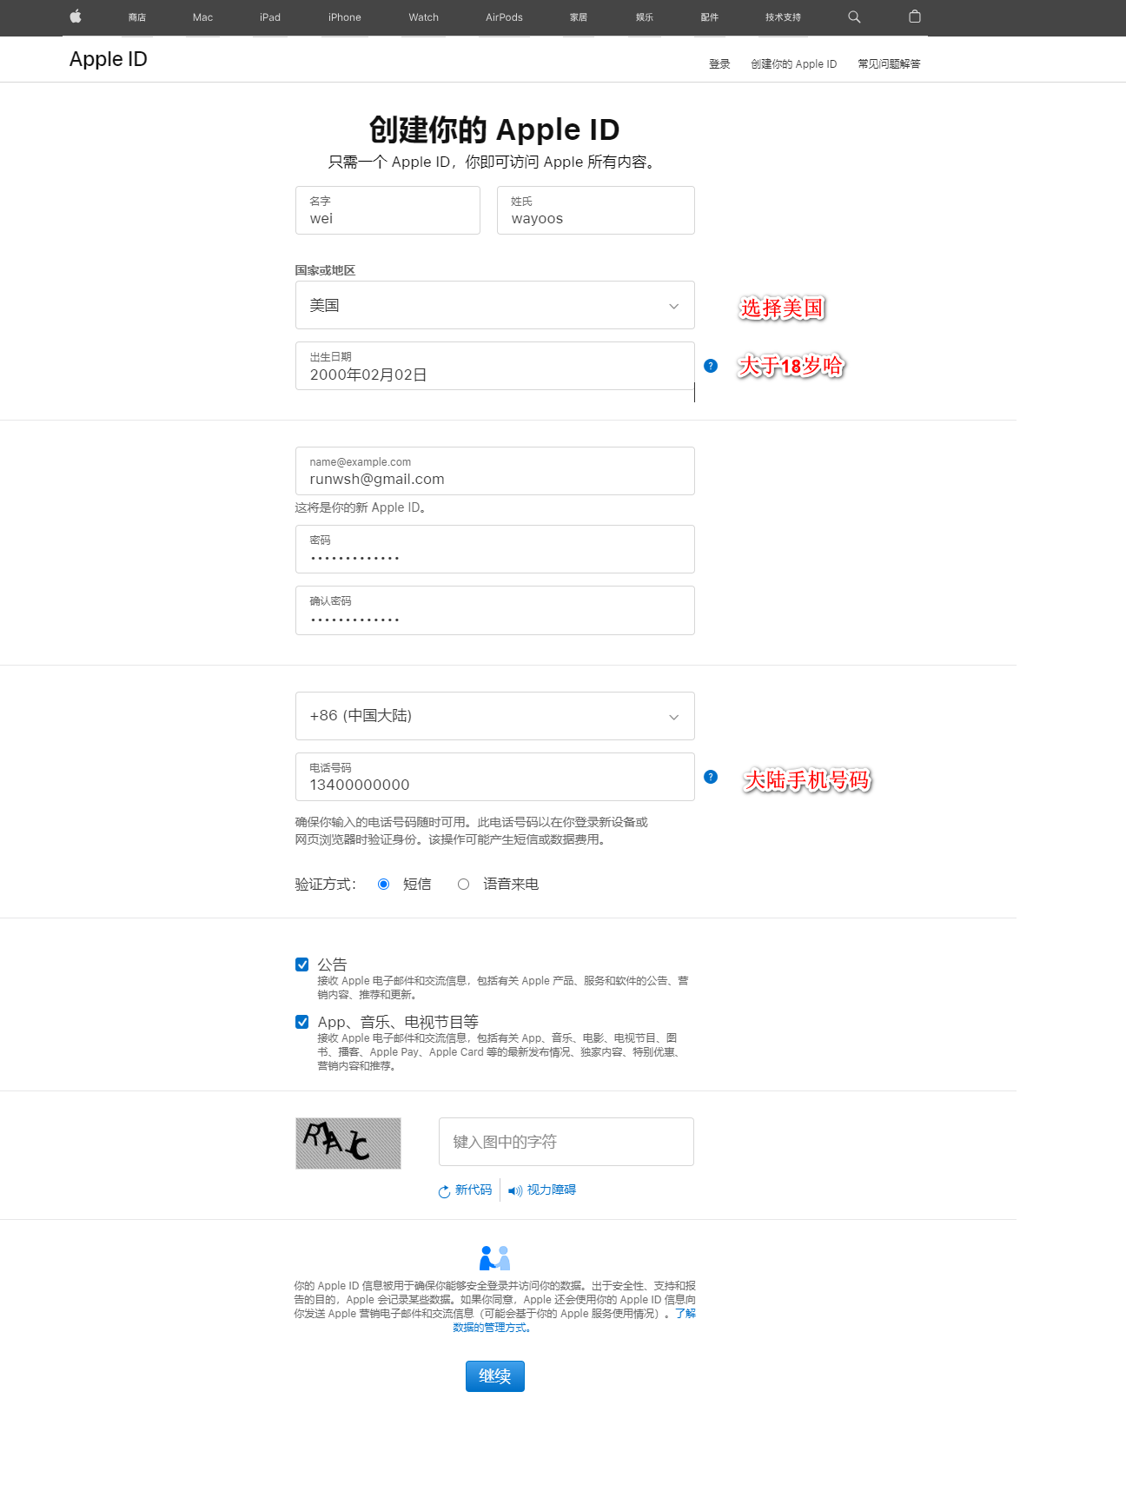Open the iPad menu item

pyautogui.click(x=270, y=17)
